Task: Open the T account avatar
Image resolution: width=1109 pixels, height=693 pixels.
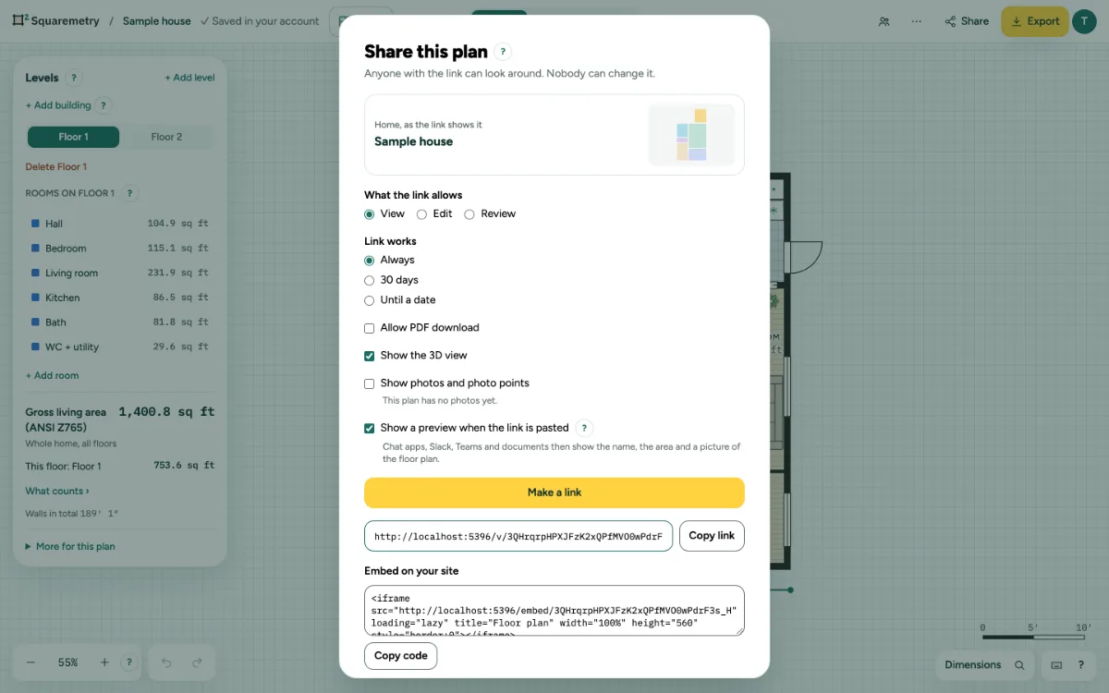Action: (x=1084, y=21)
